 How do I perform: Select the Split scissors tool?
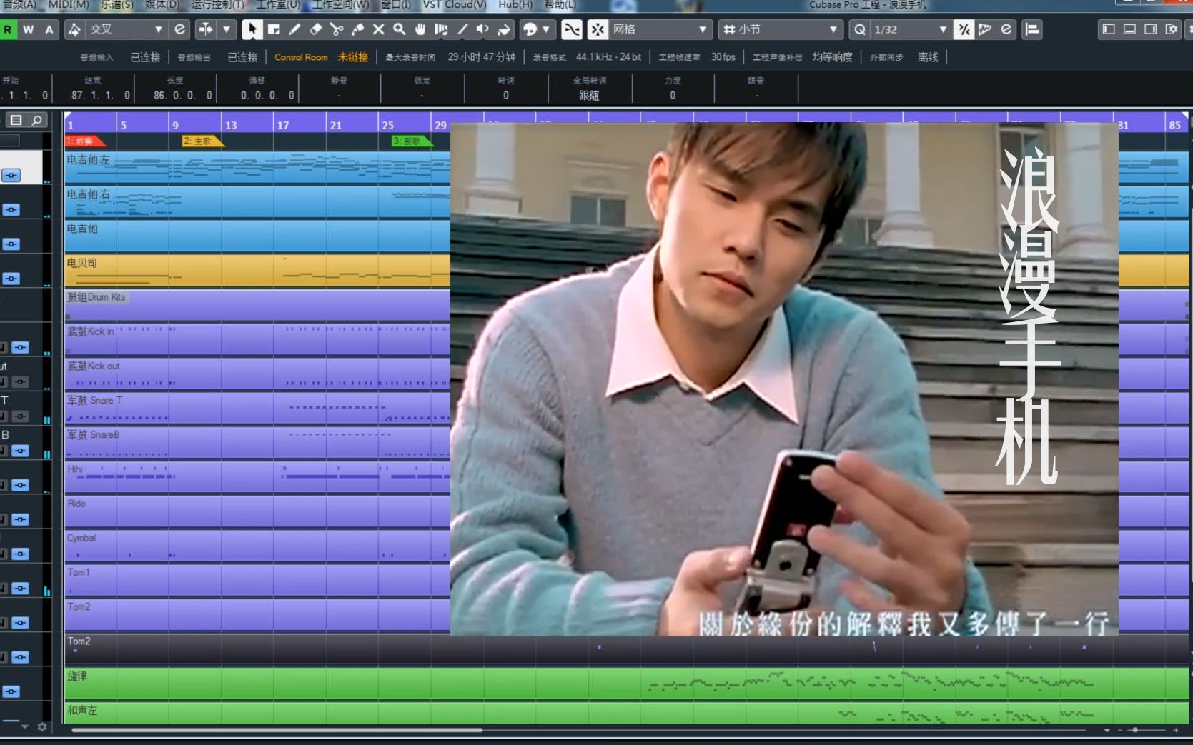[336, 29]
